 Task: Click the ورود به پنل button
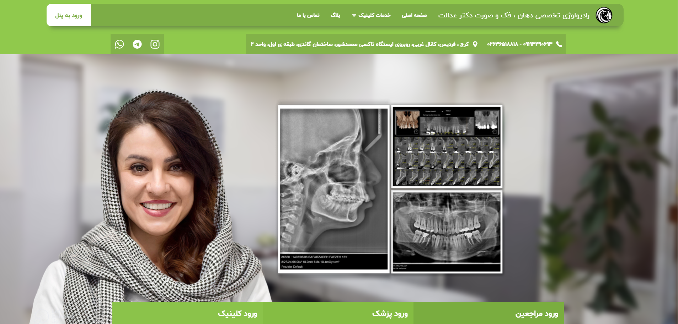pos(69,15)
